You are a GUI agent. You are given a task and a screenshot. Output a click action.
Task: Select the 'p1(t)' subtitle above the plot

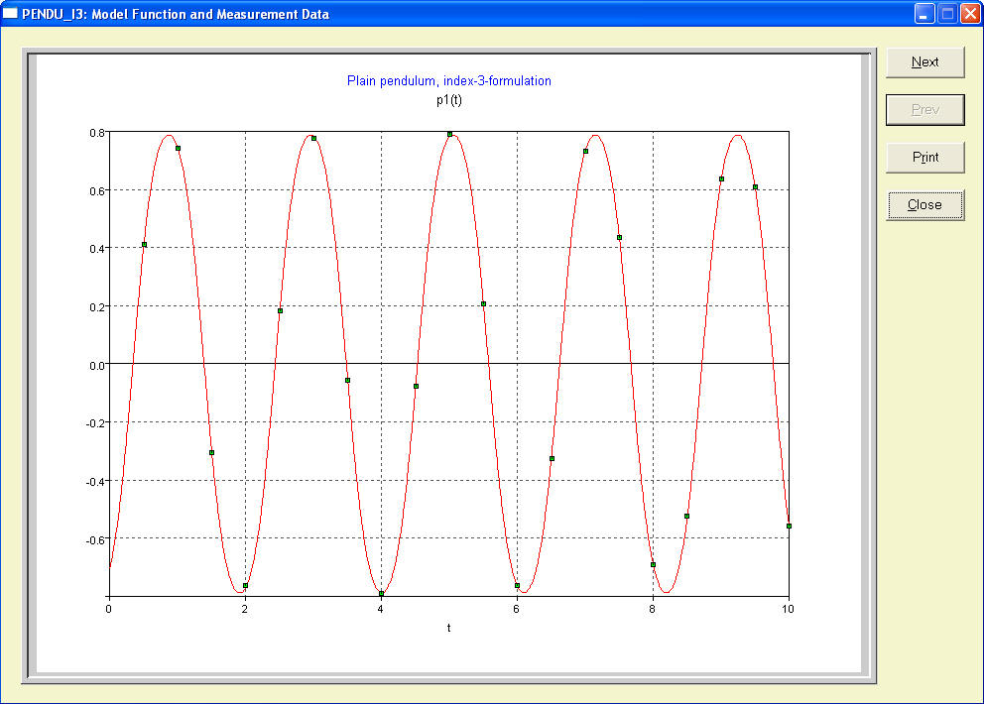tap(448, 99)
